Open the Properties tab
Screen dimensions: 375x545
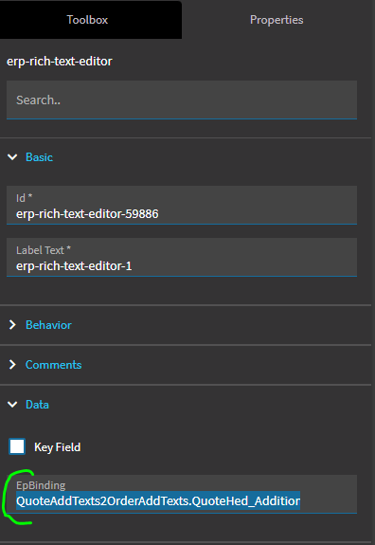(x=277, y=20)
